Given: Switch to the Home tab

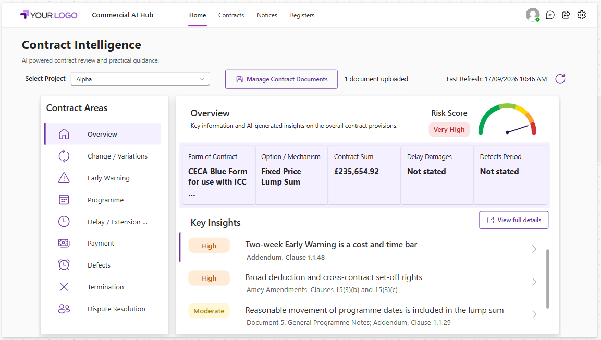Looking at the screenshot, I should point(198,15).
